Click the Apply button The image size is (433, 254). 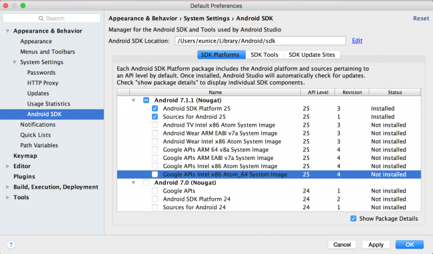376,245
